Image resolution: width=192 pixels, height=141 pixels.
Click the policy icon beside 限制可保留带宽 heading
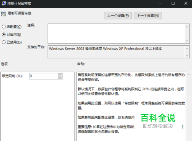point(3,14)
